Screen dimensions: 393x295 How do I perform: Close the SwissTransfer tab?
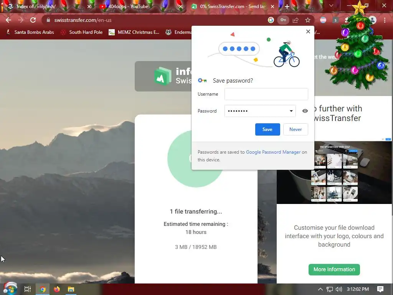(273, 7)
